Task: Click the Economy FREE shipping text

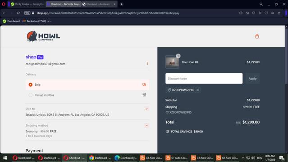Action: [41, 131]
